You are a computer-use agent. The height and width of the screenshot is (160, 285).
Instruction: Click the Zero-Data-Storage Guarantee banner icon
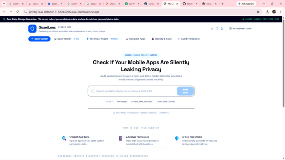(4, 19)
